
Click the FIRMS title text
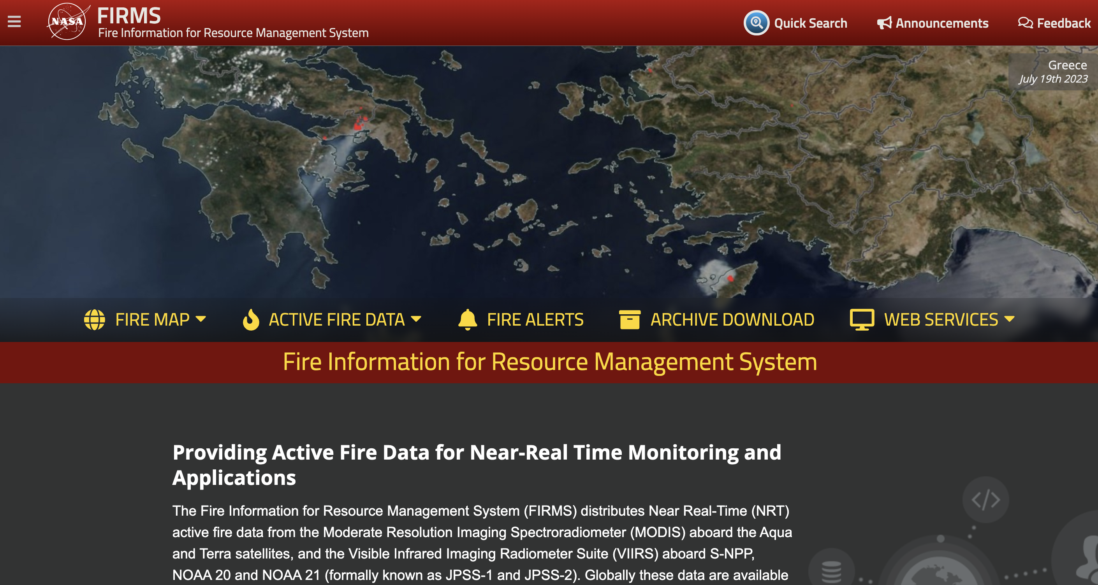coord(129,16)
